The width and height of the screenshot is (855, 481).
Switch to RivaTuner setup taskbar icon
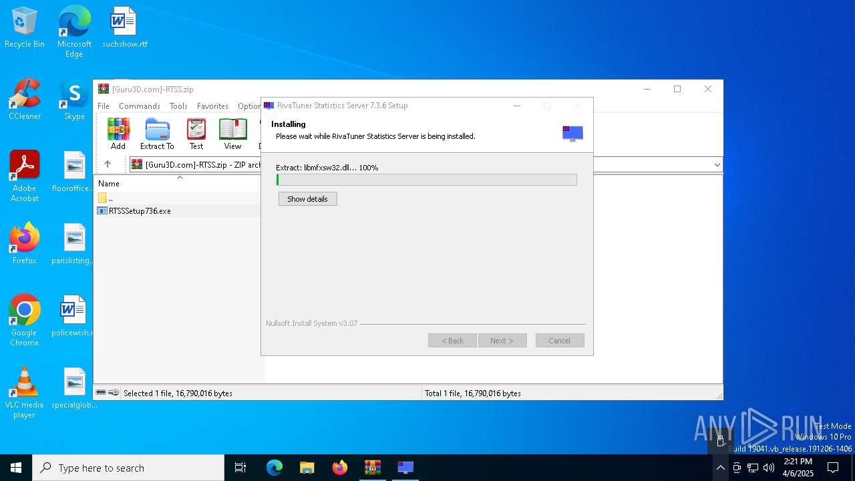pyautogui.click(x=405, y=468)
